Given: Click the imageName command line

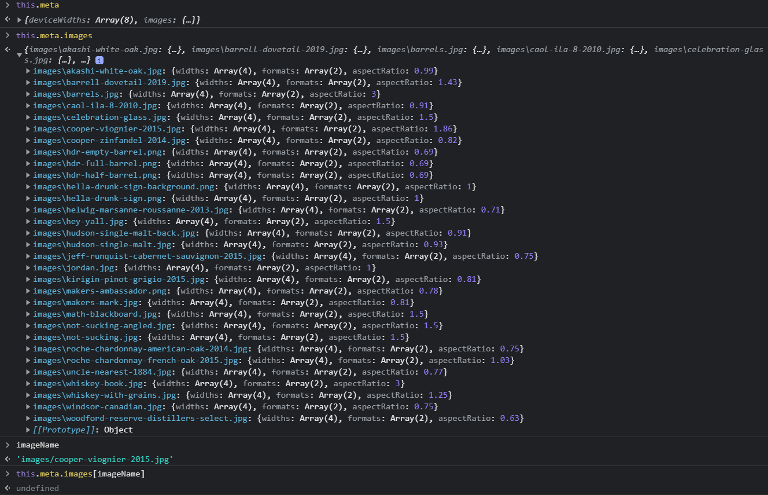Looking at the screenshot, I should pos(38,445).
